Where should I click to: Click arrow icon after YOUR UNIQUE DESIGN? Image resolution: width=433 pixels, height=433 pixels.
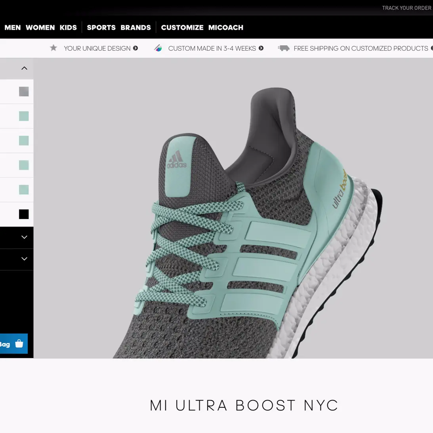click(x=135, y=48)
